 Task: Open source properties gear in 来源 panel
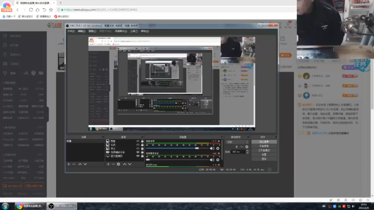(119, 164)
